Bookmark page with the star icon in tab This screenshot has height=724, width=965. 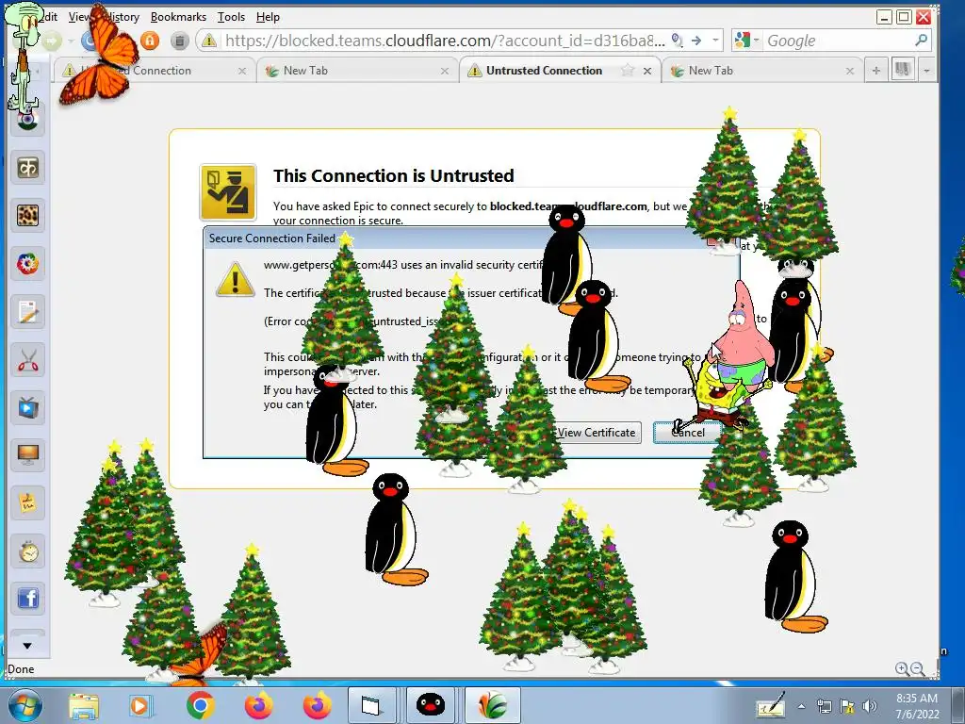[627, 71]
